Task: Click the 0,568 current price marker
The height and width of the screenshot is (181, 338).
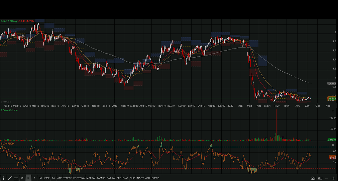Action: coord(332,98)
